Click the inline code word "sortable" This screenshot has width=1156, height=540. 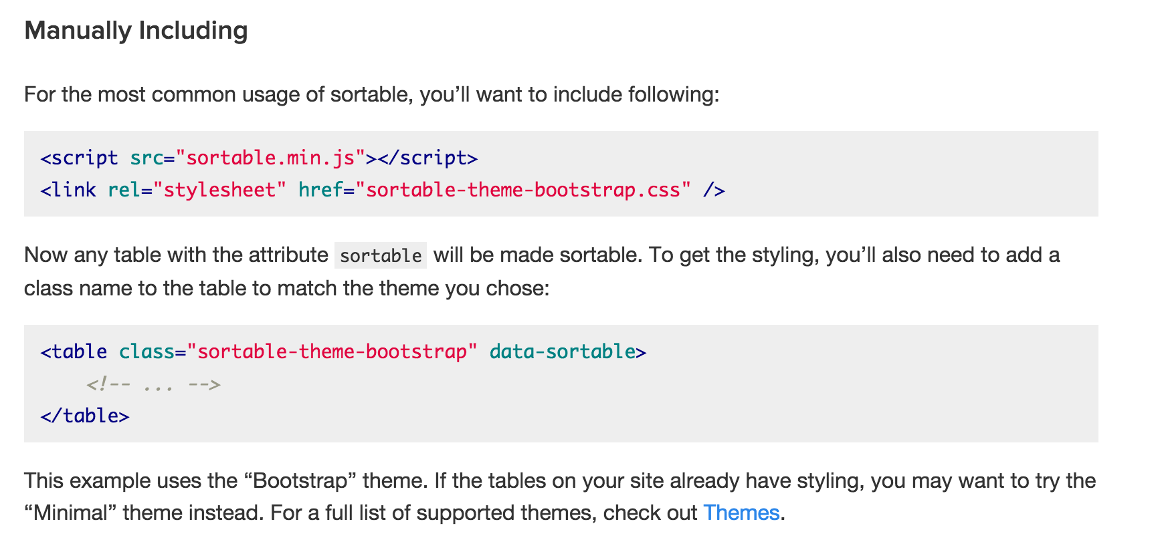click(x=381, y=255)
